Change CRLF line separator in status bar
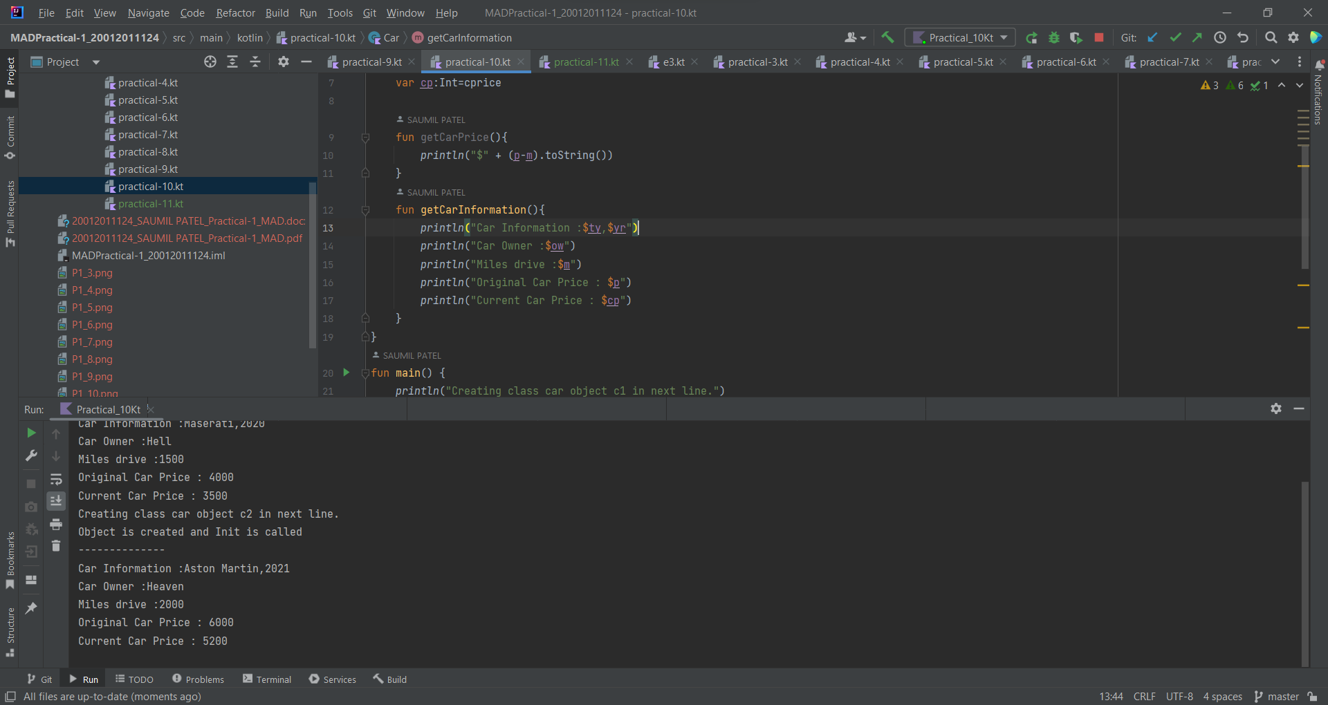The width and height of the screenshot is (1328, 705). pyautogui.click(x=1144, y=696)
